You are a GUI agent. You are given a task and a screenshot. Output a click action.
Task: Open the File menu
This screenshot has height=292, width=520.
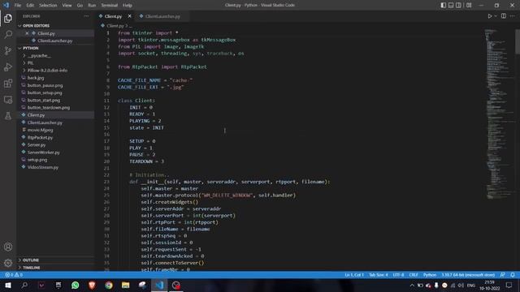(18, 6)
